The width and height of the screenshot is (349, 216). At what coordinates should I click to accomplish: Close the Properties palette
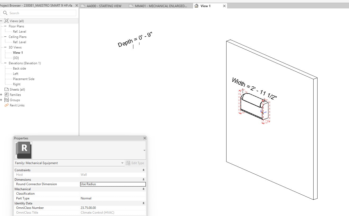tap(144, 138)
